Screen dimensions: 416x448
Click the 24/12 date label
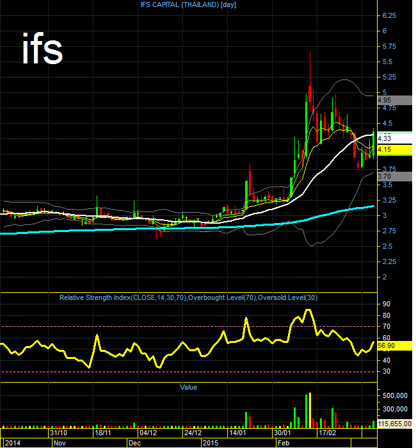click(193, 433)
